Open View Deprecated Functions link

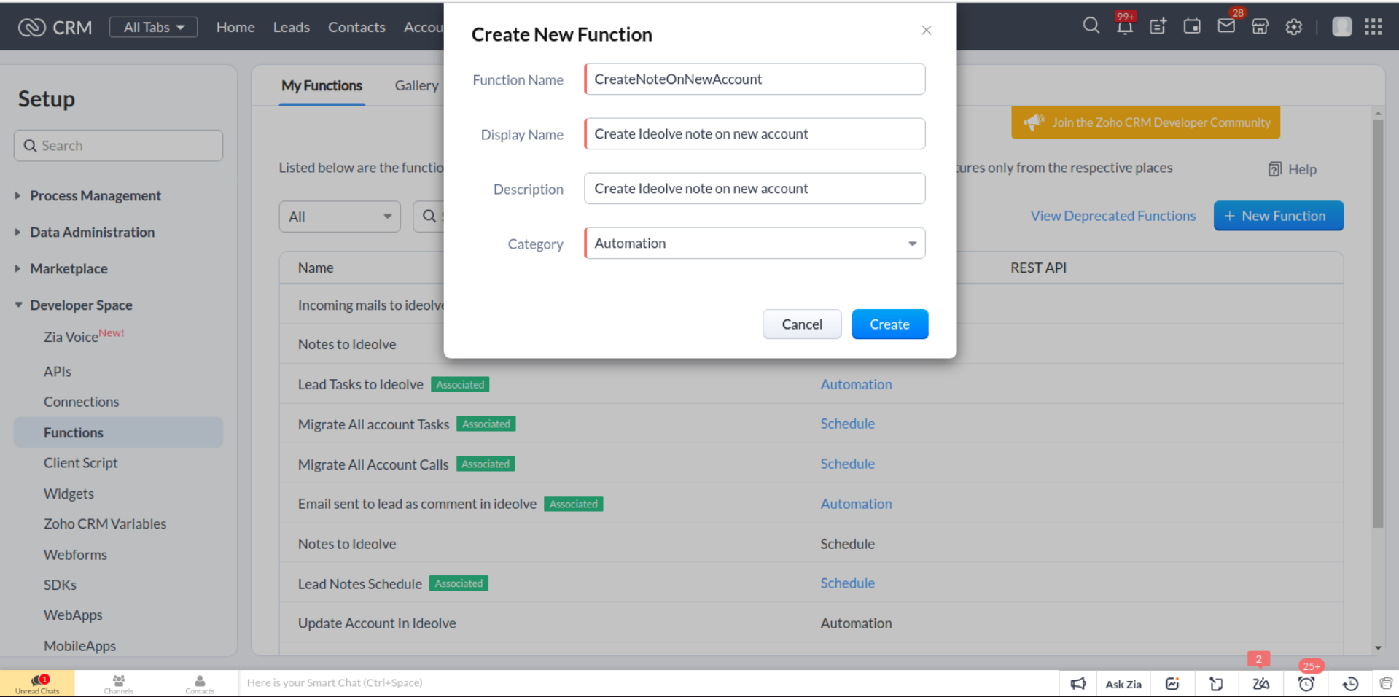click(x=1112, y=216)
